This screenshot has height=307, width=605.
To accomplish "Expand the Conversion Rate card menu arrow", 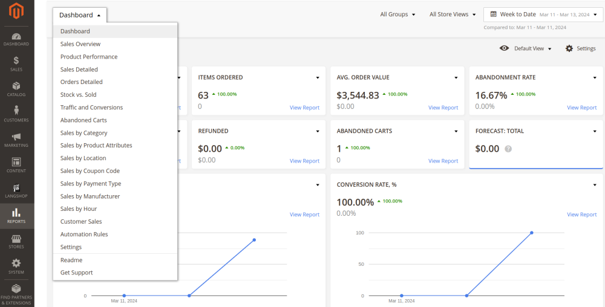I will (595, 185).
